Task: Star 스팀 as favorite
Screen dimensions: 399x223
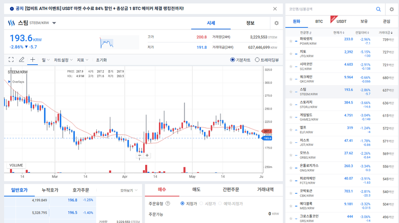Action: coord(291,92)
